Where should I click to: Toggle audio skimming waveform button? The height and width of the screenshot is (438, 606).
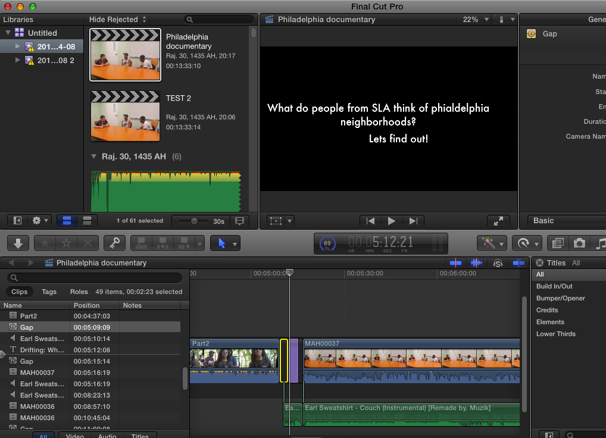[476, 263]
